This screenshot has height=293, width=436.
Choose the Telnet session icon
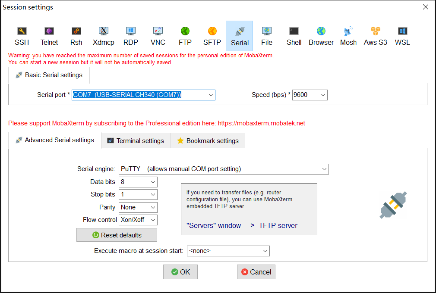point(49,36)
